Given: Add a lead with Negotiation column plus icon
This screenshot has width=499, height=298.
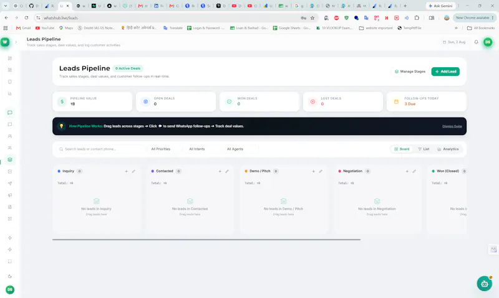Looking at the screenshot, I should 407,171.
